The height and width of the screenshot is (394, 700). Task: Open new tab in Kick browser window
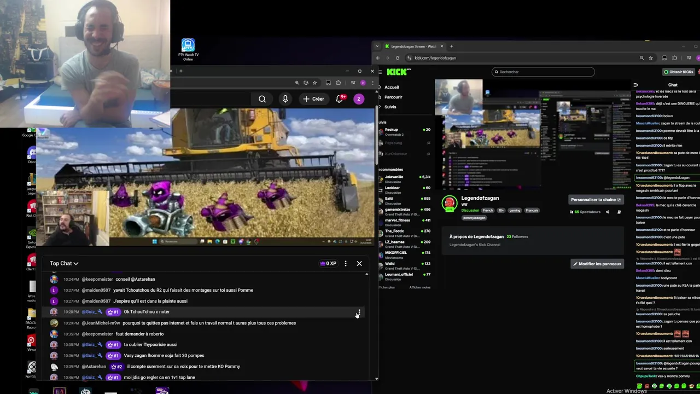[x=451, y=47]
